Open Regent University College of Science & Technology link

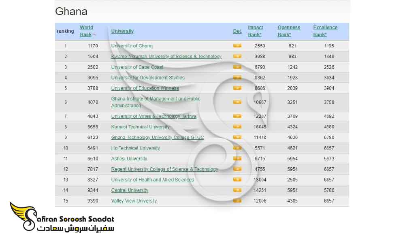(x=164, y=169)
